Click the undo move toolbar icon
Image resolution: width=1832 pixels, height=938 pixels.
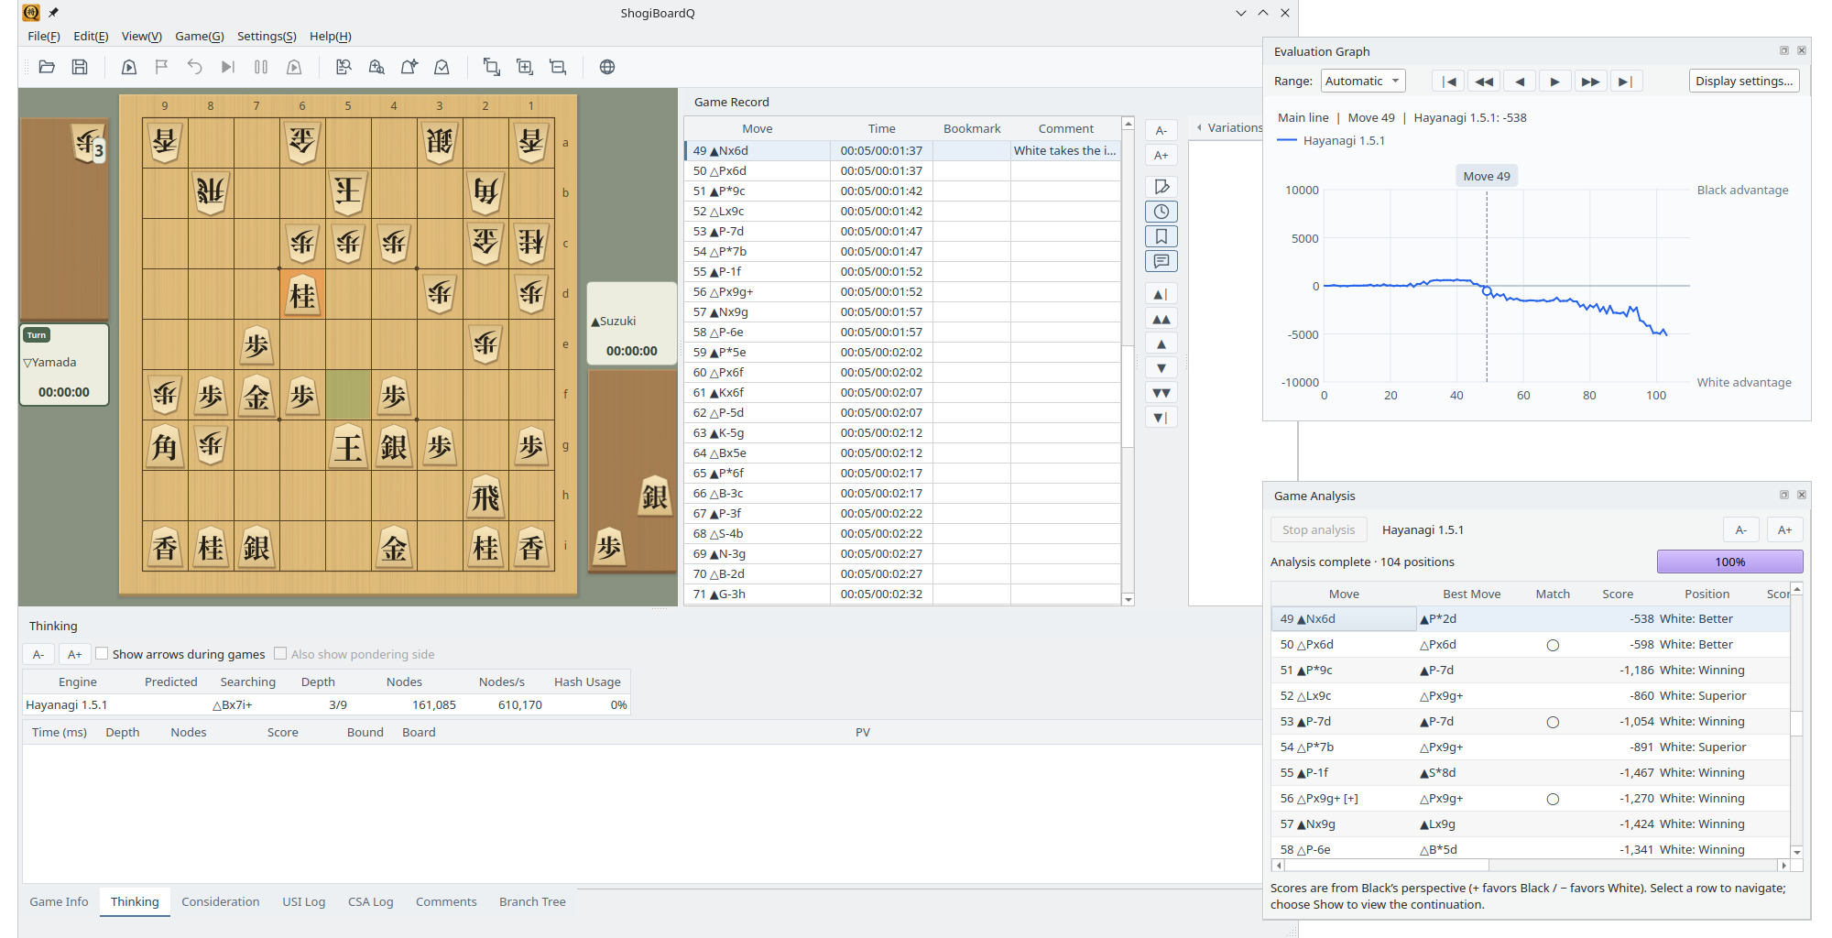[195, 67]
